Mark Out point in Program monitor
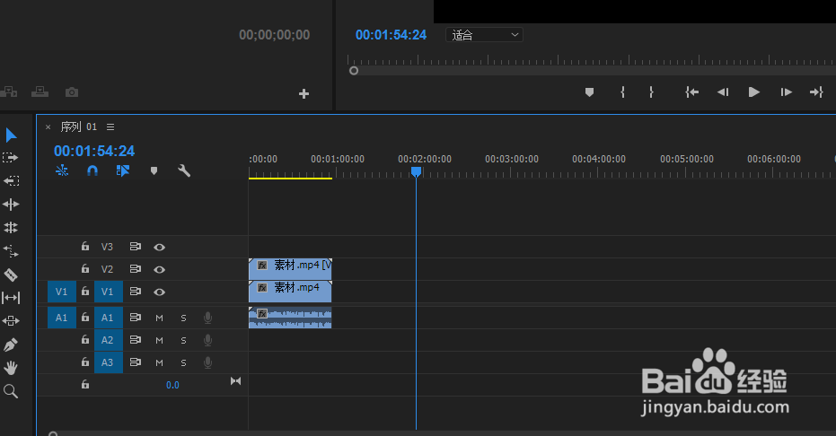The height and width of the screenshot is (436, 836). point(651,92)
